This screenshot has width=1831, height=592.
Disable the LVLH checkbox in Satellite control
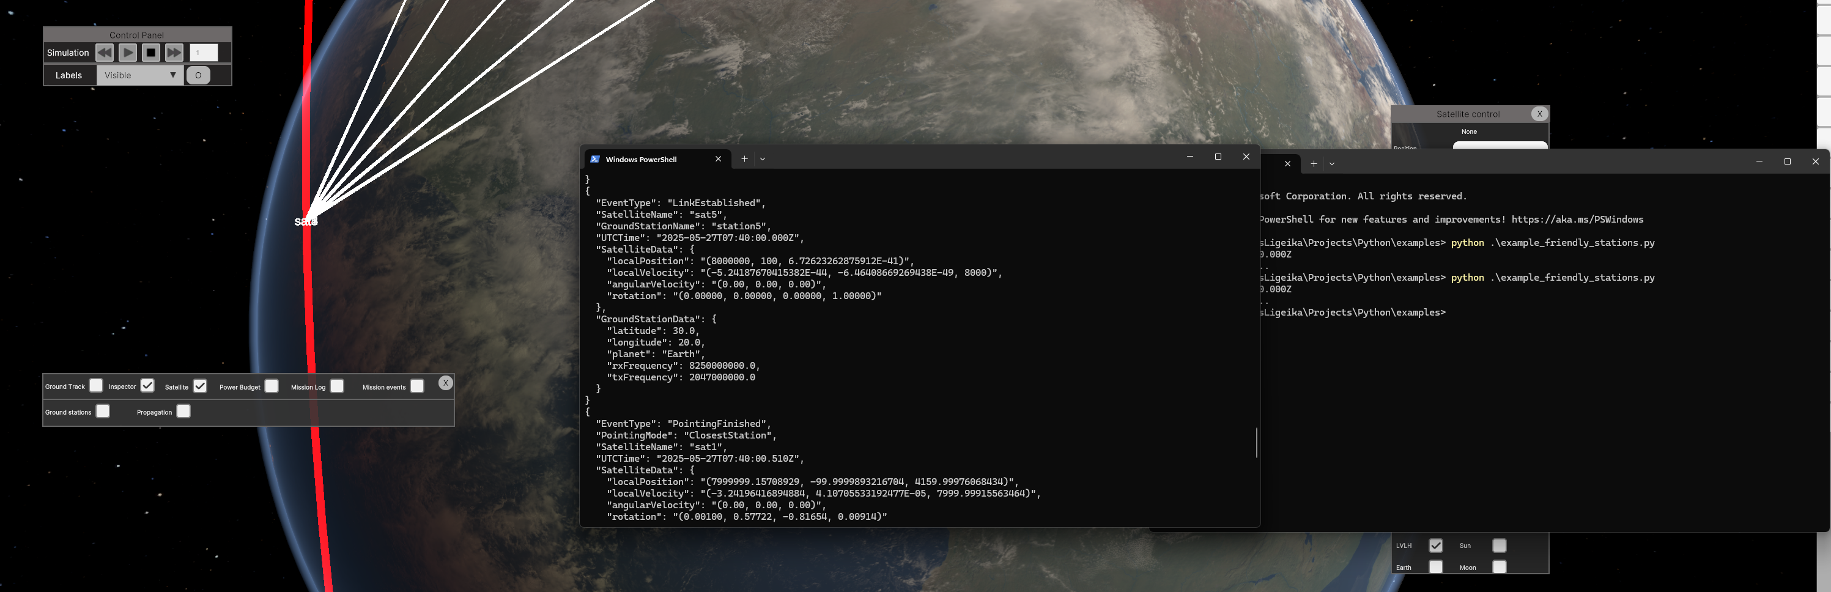(x=1435, y=545)
